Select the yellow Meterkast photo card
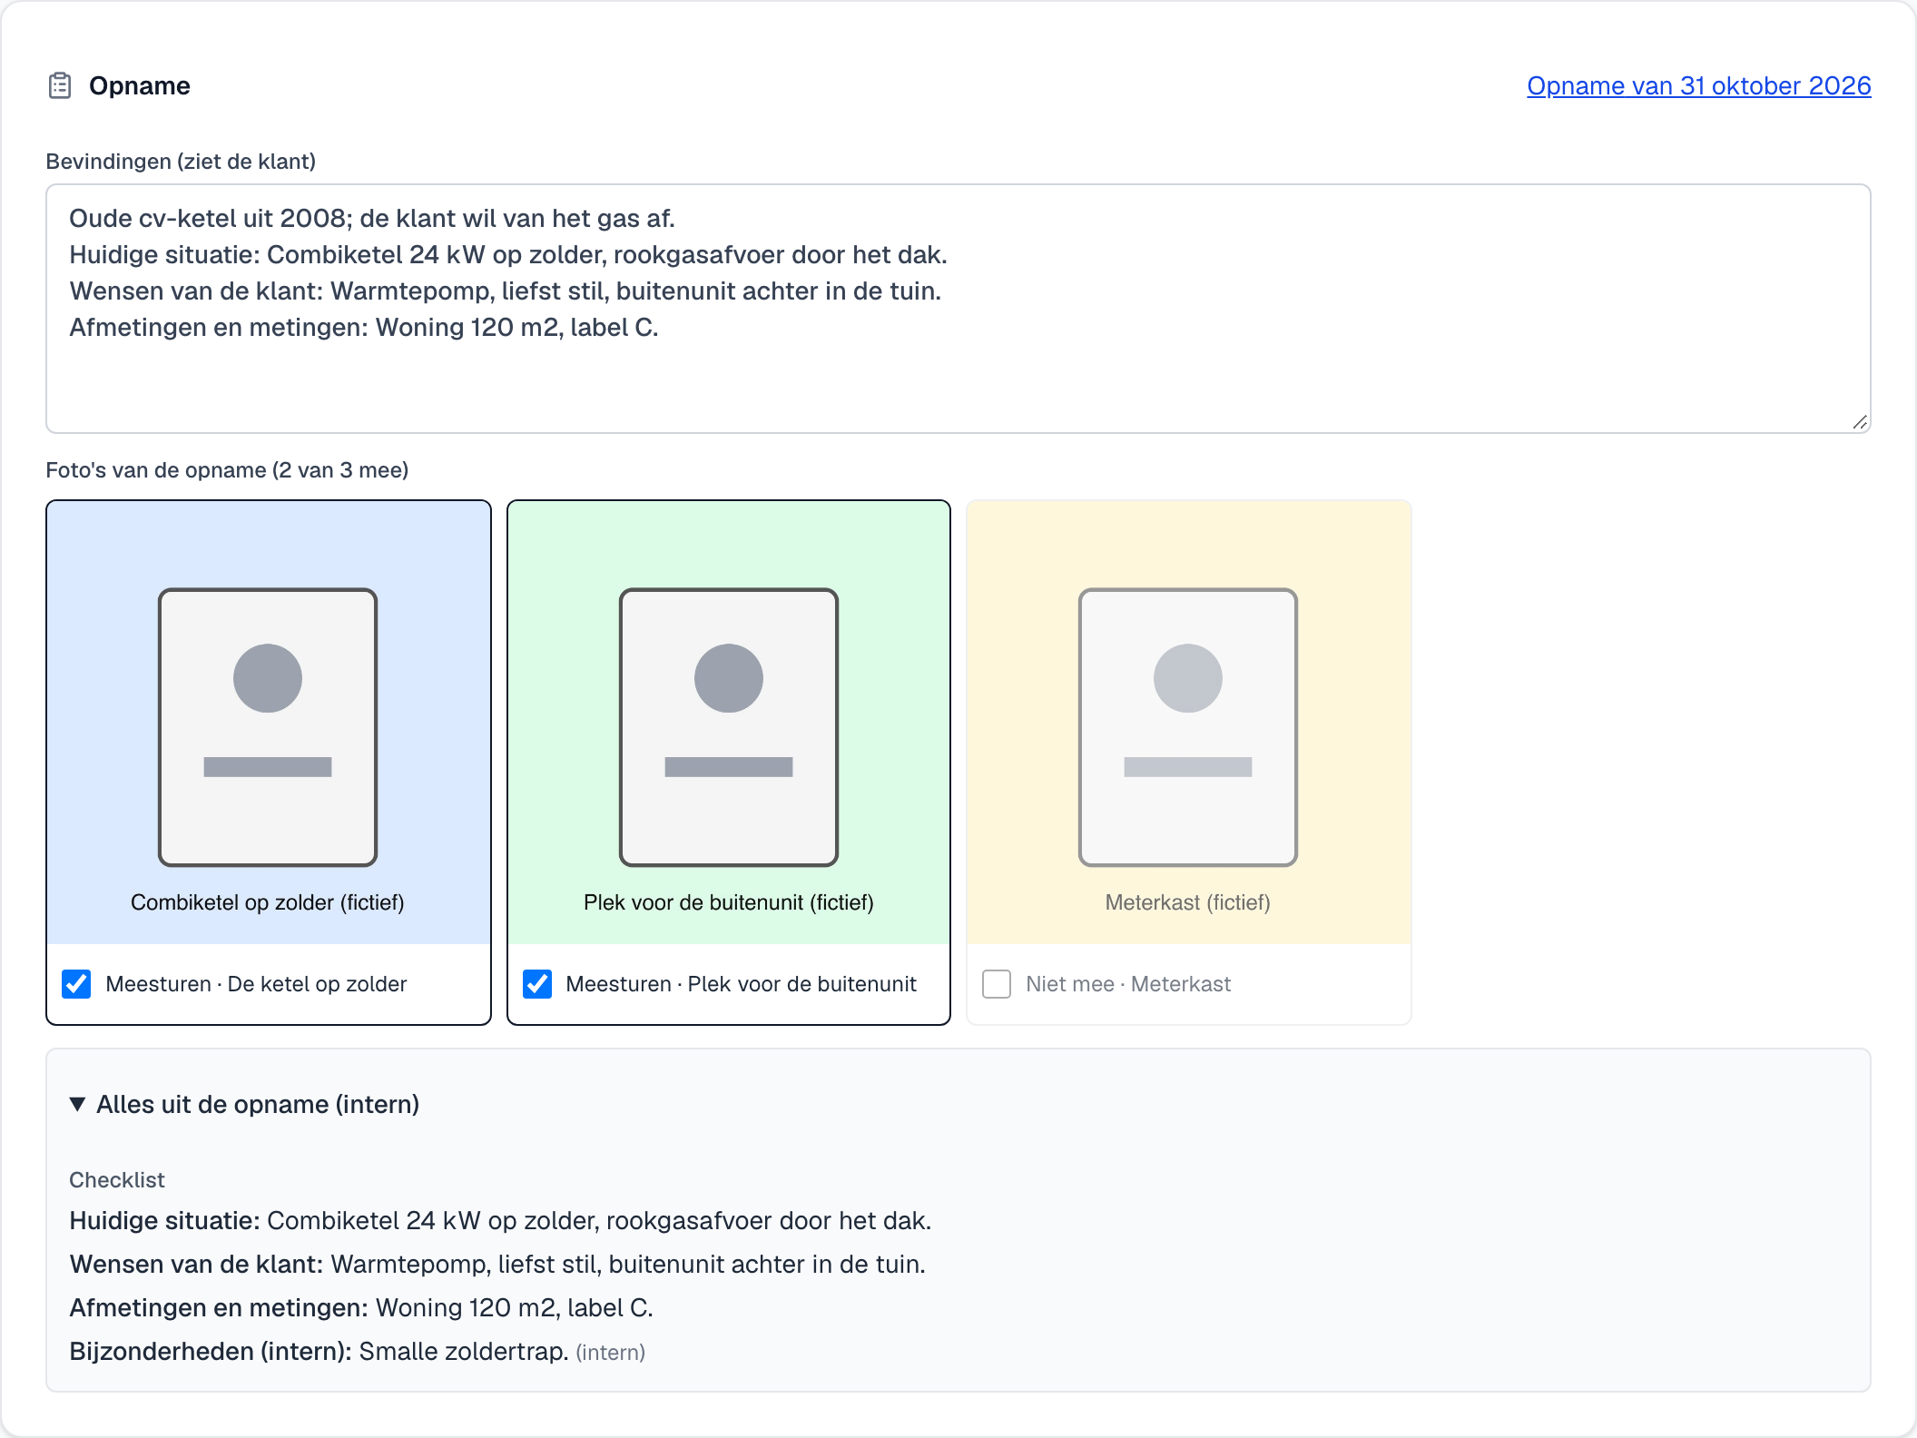 coord(1189,723)
